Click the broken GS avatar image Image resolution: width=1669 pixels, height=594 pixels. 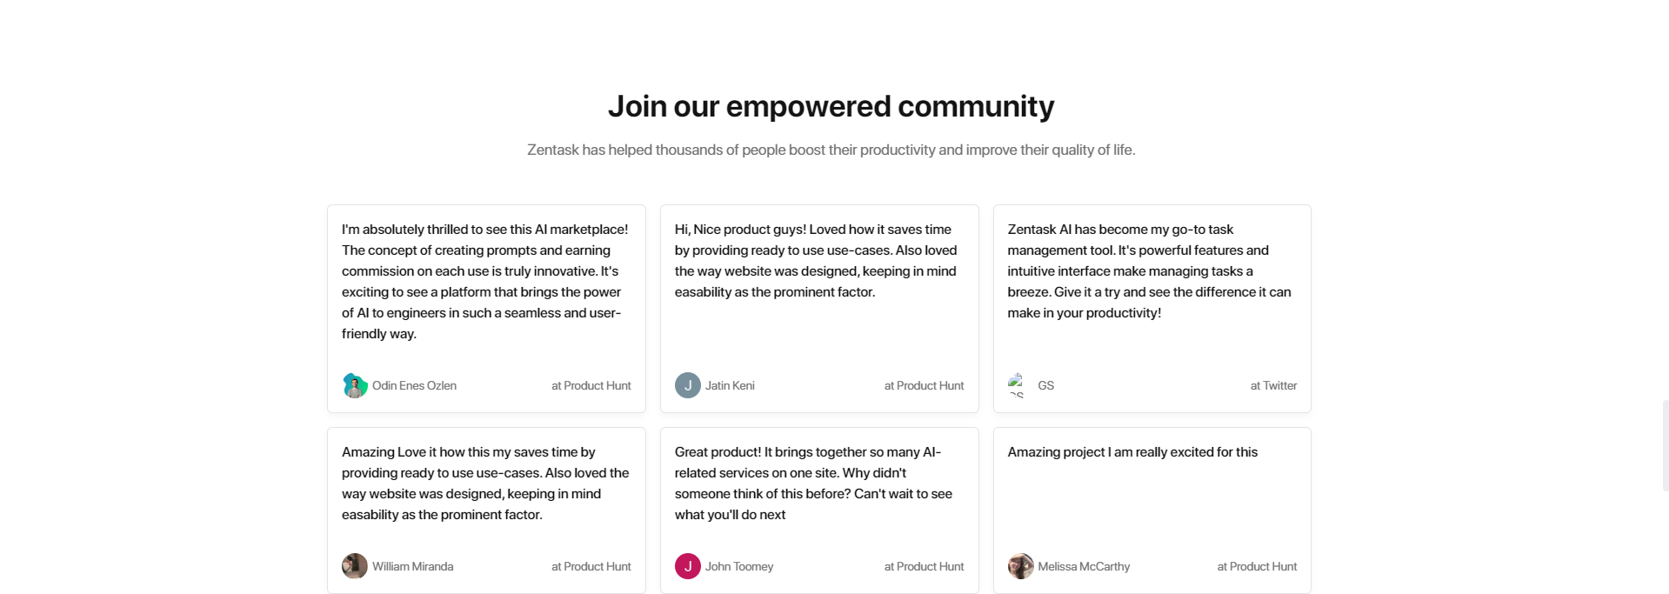coord(1018,385)
